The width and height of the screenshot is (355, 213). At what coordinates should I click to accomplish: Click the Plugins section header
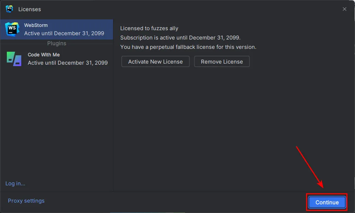pos(57,43)
